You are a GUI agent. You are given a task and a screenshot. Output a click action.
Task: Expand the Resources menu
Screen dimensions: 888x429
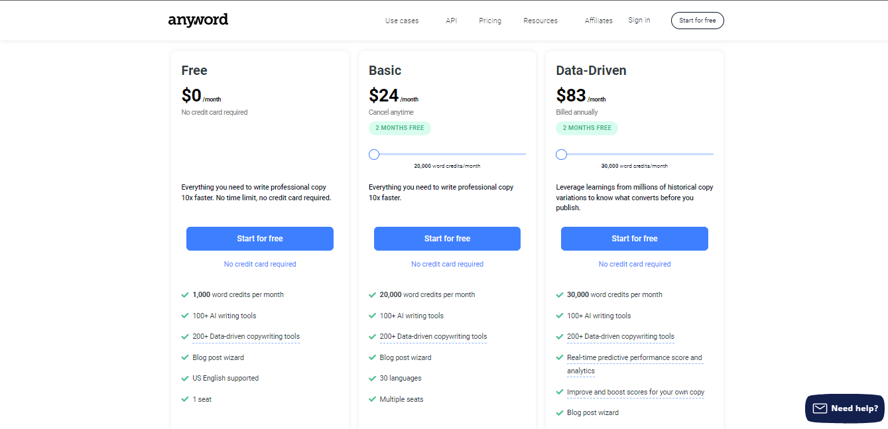pos(540,21)
